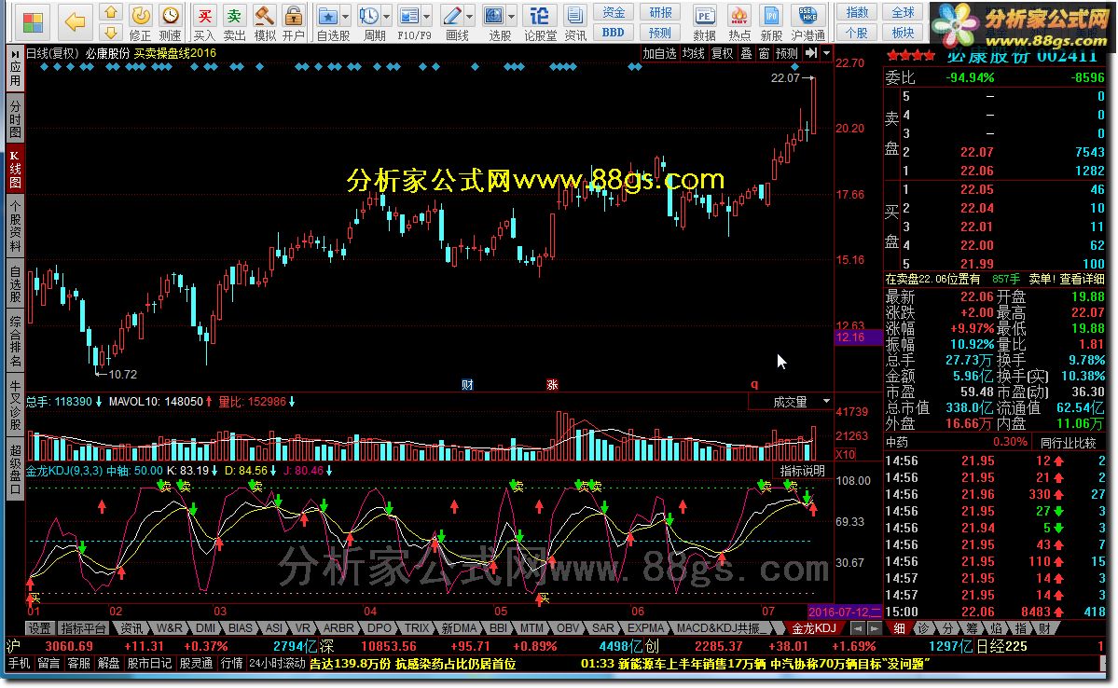1118x688 pixels.
Task: Open the 修正 correction tool
Action: click(141, 22)
